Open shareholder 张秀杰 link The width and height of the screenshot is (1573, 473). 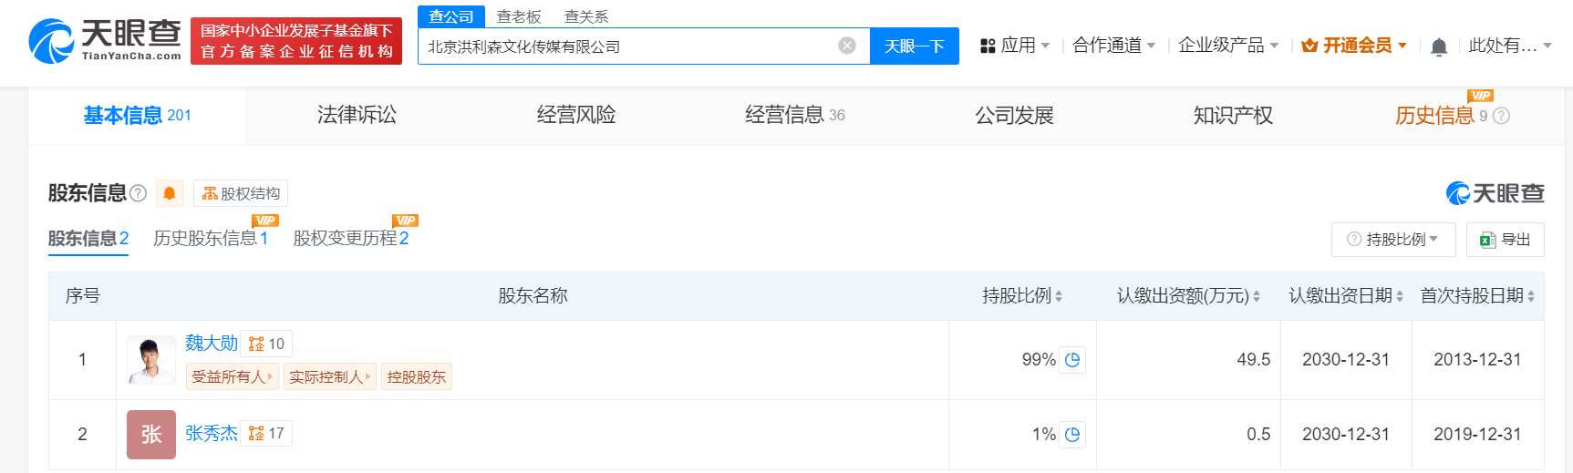[x=212, y=433]
